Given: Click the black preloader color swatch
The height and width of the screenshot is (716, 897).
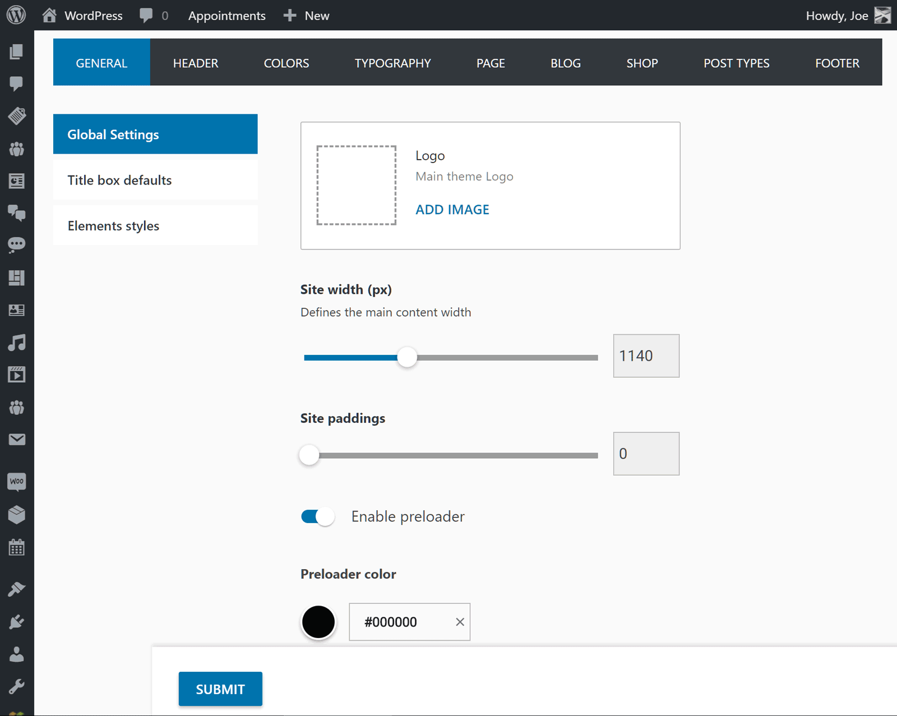Looking at the screenshot, I should (x=318, y=622).
